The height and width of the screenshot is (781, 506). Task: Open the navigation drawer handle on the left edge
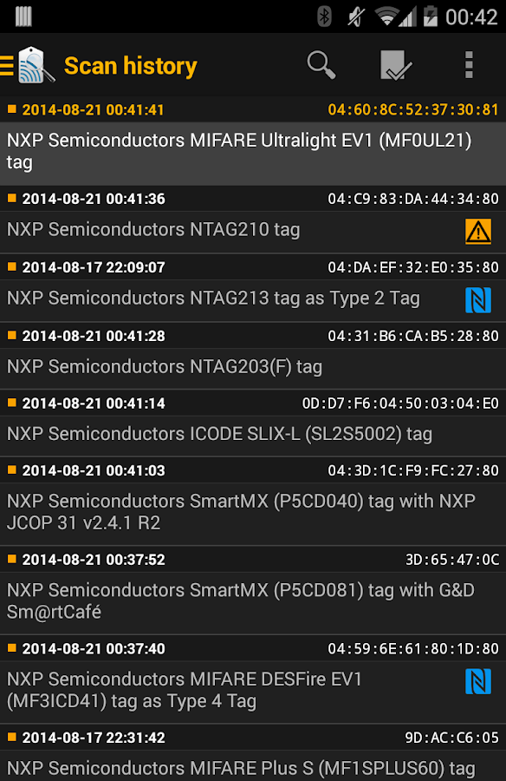(5, 65)
